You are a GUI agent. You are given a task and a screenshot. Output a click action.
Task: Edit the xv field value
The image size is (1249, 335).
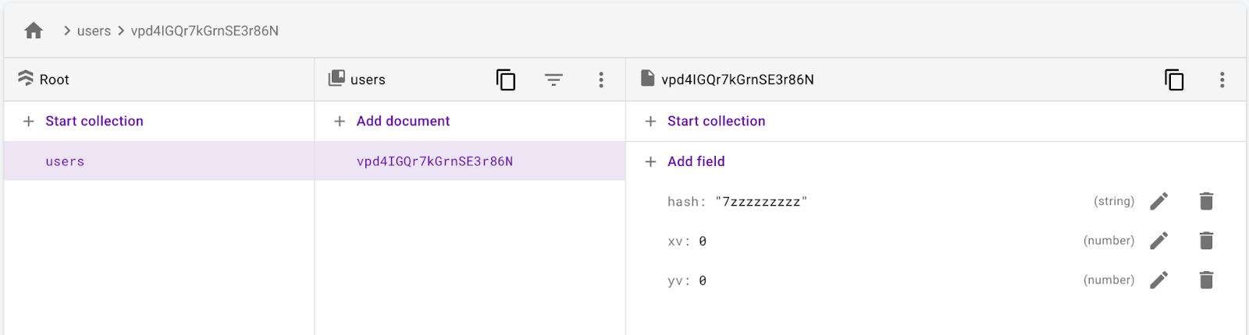(1159, 241)
